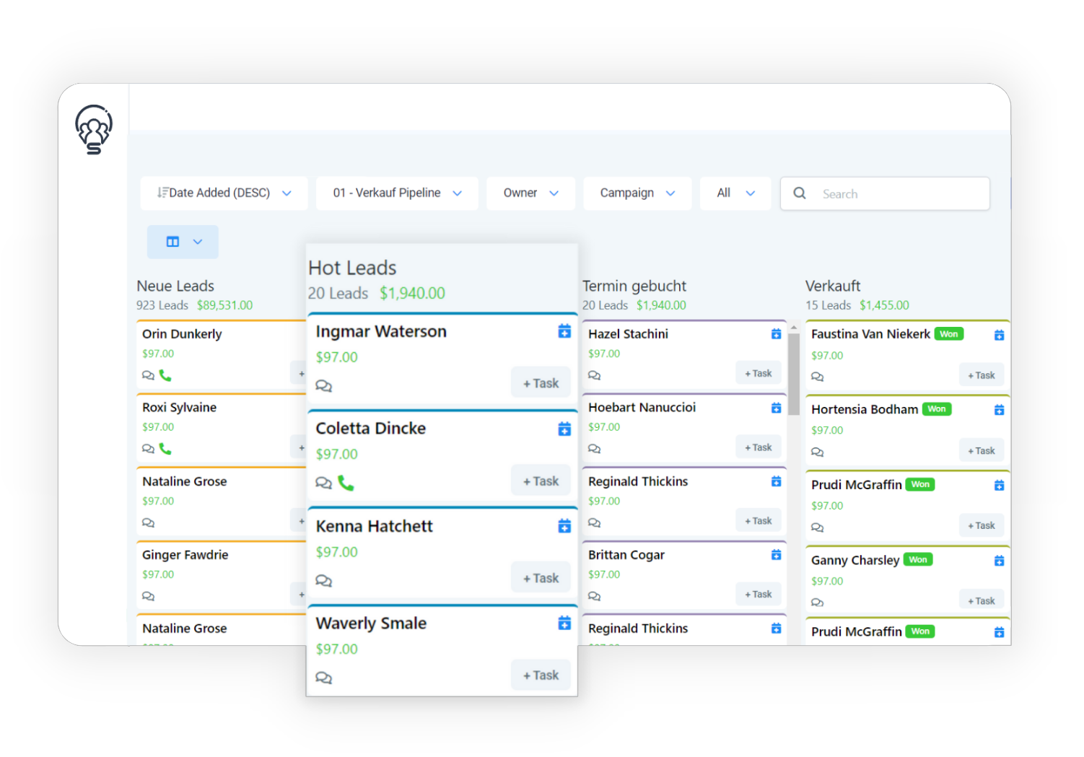Open conversation icon on Waverly Smale card
The height and width of the screenshot is (757, 1084).
324,678
